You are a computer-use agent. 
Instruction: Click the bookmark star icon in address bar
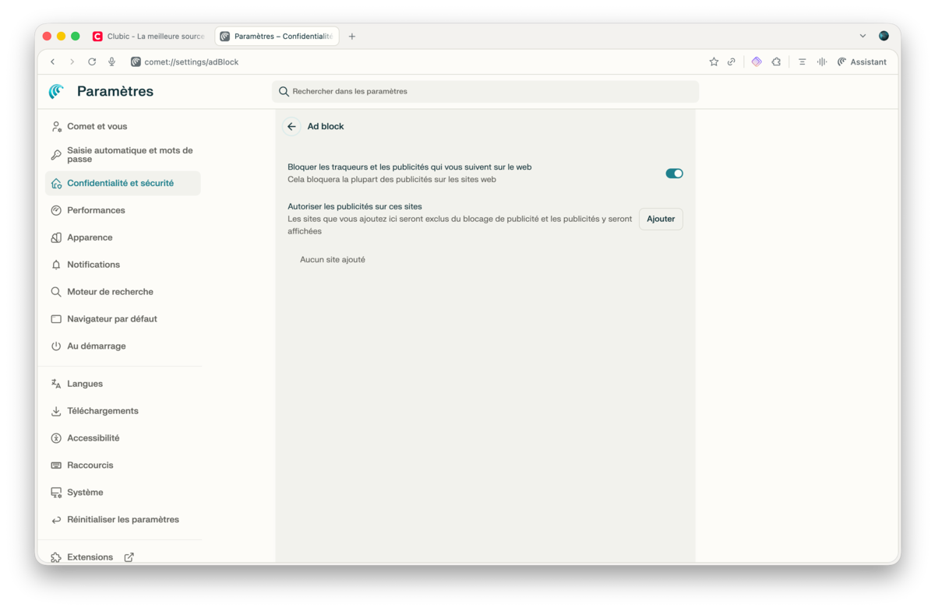click(714, 62)
